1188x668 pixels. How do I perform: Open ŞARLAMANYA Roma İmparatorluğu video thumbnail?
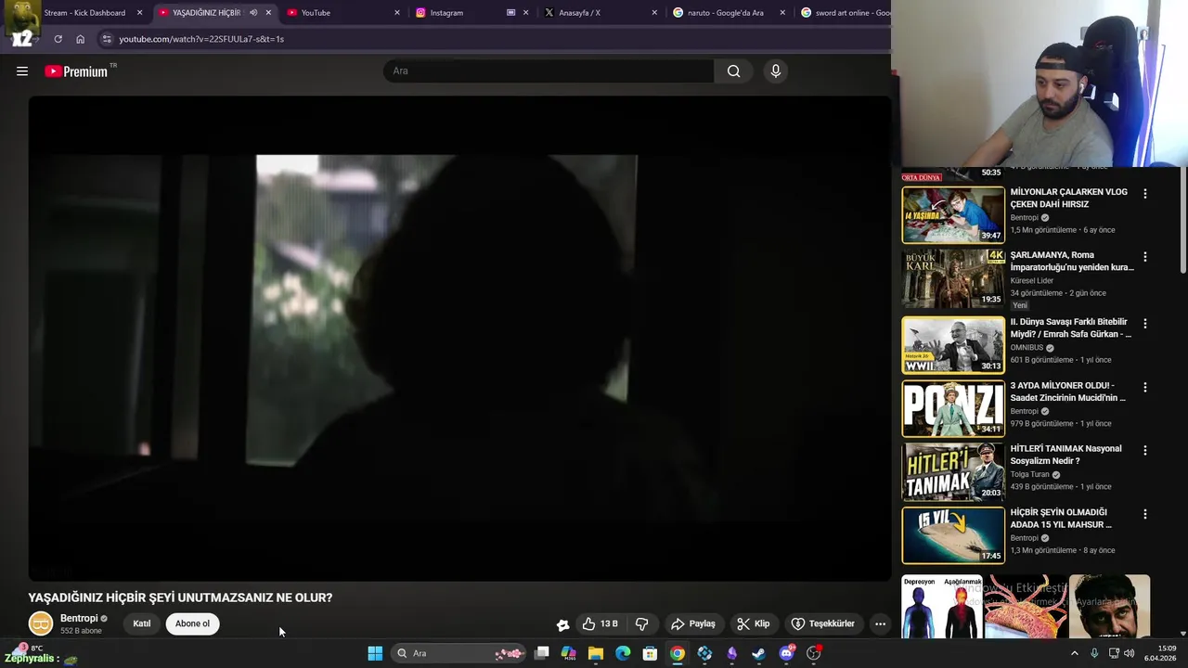point(953,278)
